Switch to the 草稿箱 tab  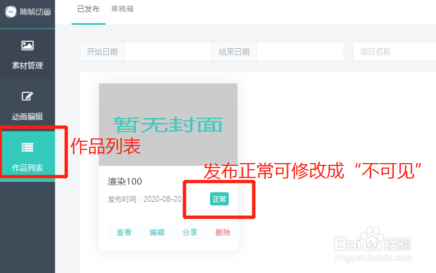[122, 9]
